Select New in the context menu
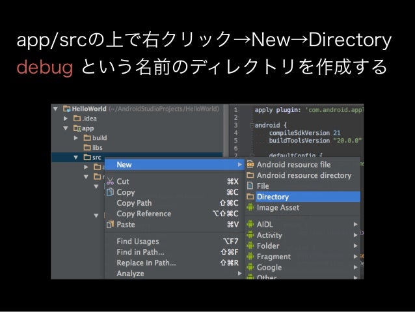415x312 pixels. (x=175, y=165)
